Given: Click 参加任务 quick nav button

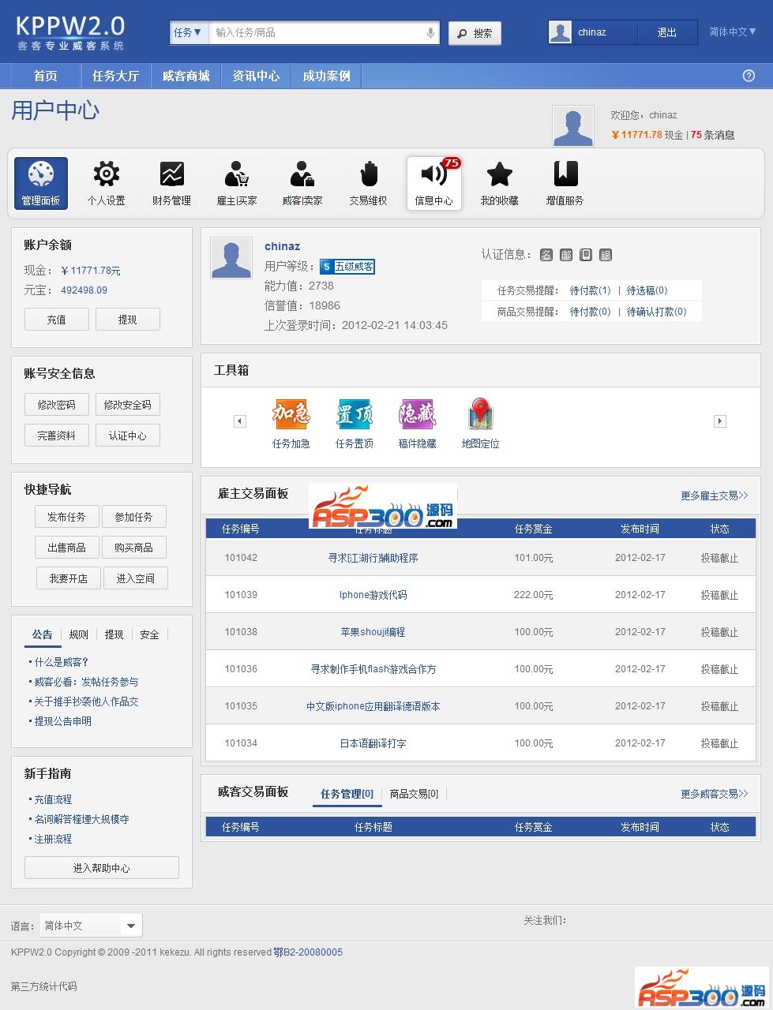Looking at the screenshot, I should tap(134, 517).
